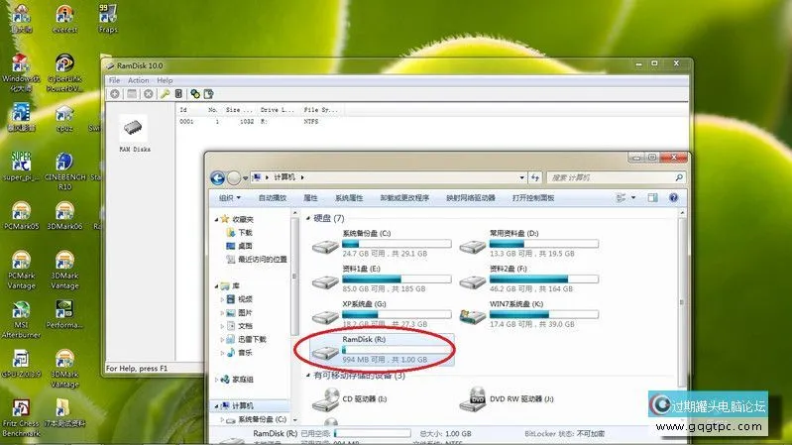Image resolution: width=792 pixels, height=445 pixels.
Task: Select the XP系统盘 (G:) drive
Action: 382,314
